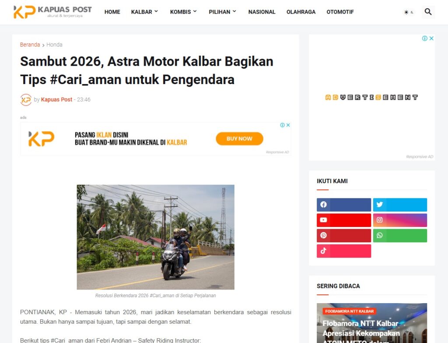Image resolution: width=448 pixels, height=343 pixels.
Task: Click the TikTok follow button
Action: [x=344, y=251]
